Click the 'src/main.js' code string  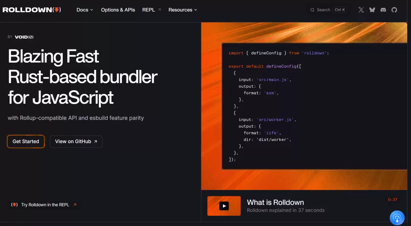click(272, 79)
